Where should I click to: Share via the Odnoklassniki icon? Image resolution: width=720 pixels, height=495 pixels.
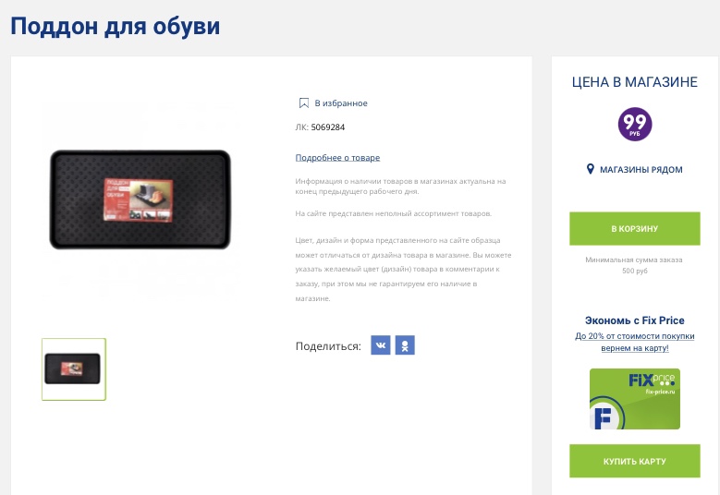pyautogui.click(x=405, y=345)
